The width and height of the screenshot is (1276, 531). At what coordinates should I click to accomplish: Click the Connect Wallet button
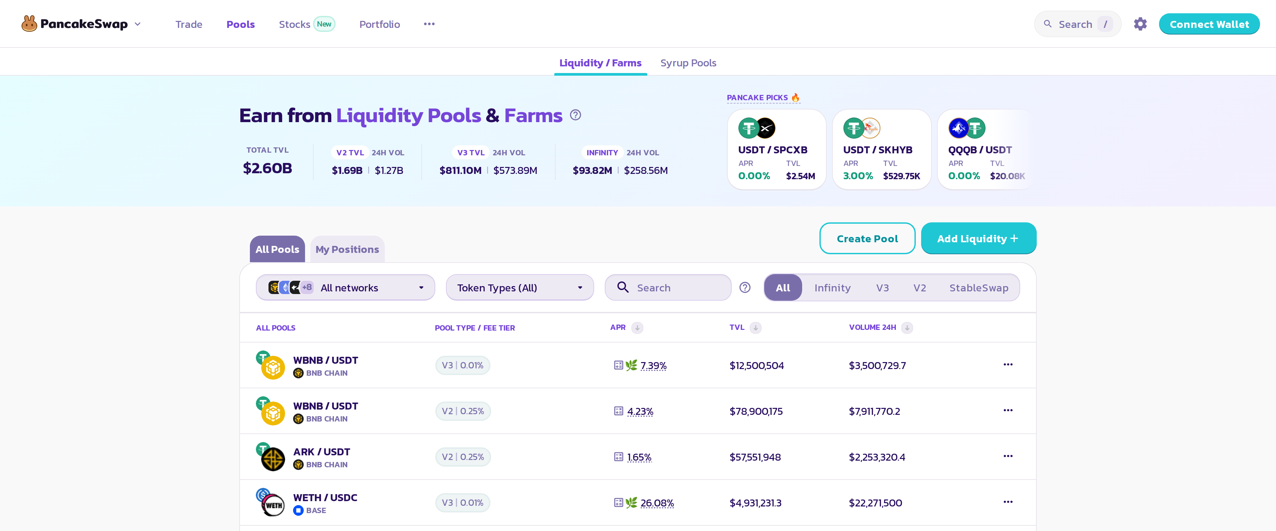pyautogui.click(x=1209, y=24)
